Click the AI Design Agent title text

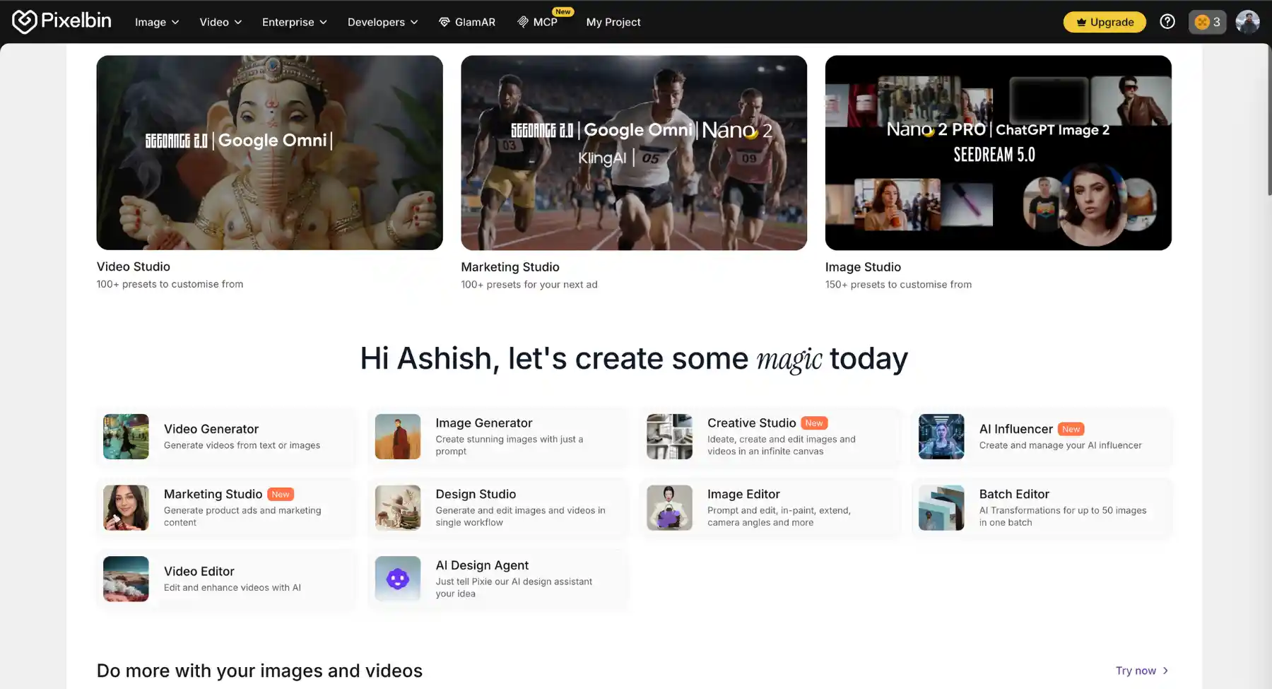[x=482, y=565]
